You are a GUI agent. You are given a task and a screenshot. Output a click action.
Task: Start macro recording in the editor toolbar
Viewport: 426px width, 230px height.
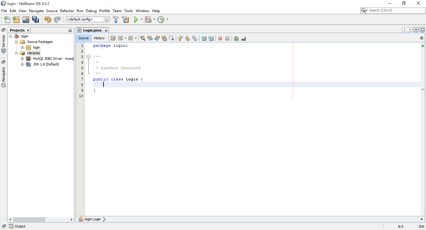[x=220, y=38]
